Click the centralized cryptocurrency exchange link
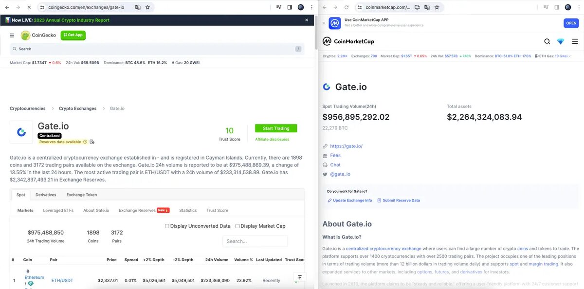This screenshot has width=584, height=289. click(383, 249)
